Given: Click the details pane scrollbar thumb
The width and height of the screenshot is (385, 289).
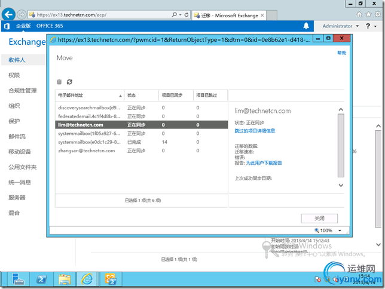Looking at the screenshot, I should [341, 146].
